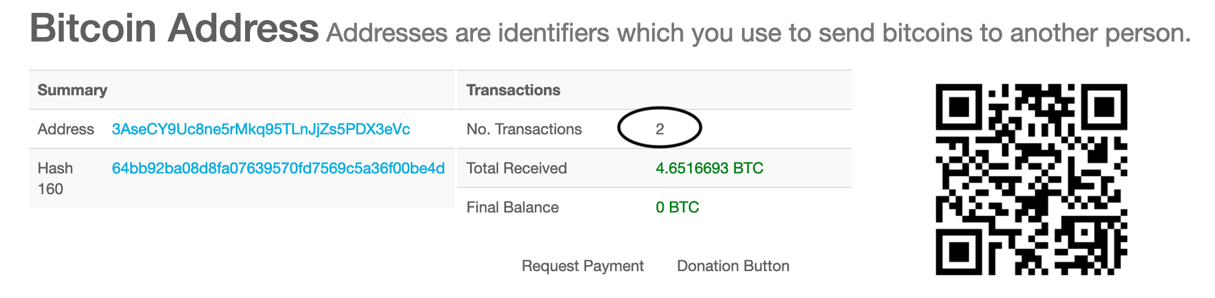Screen dimensions: 1215x298
Task: Click the Address row label
Action: [65, 129]
